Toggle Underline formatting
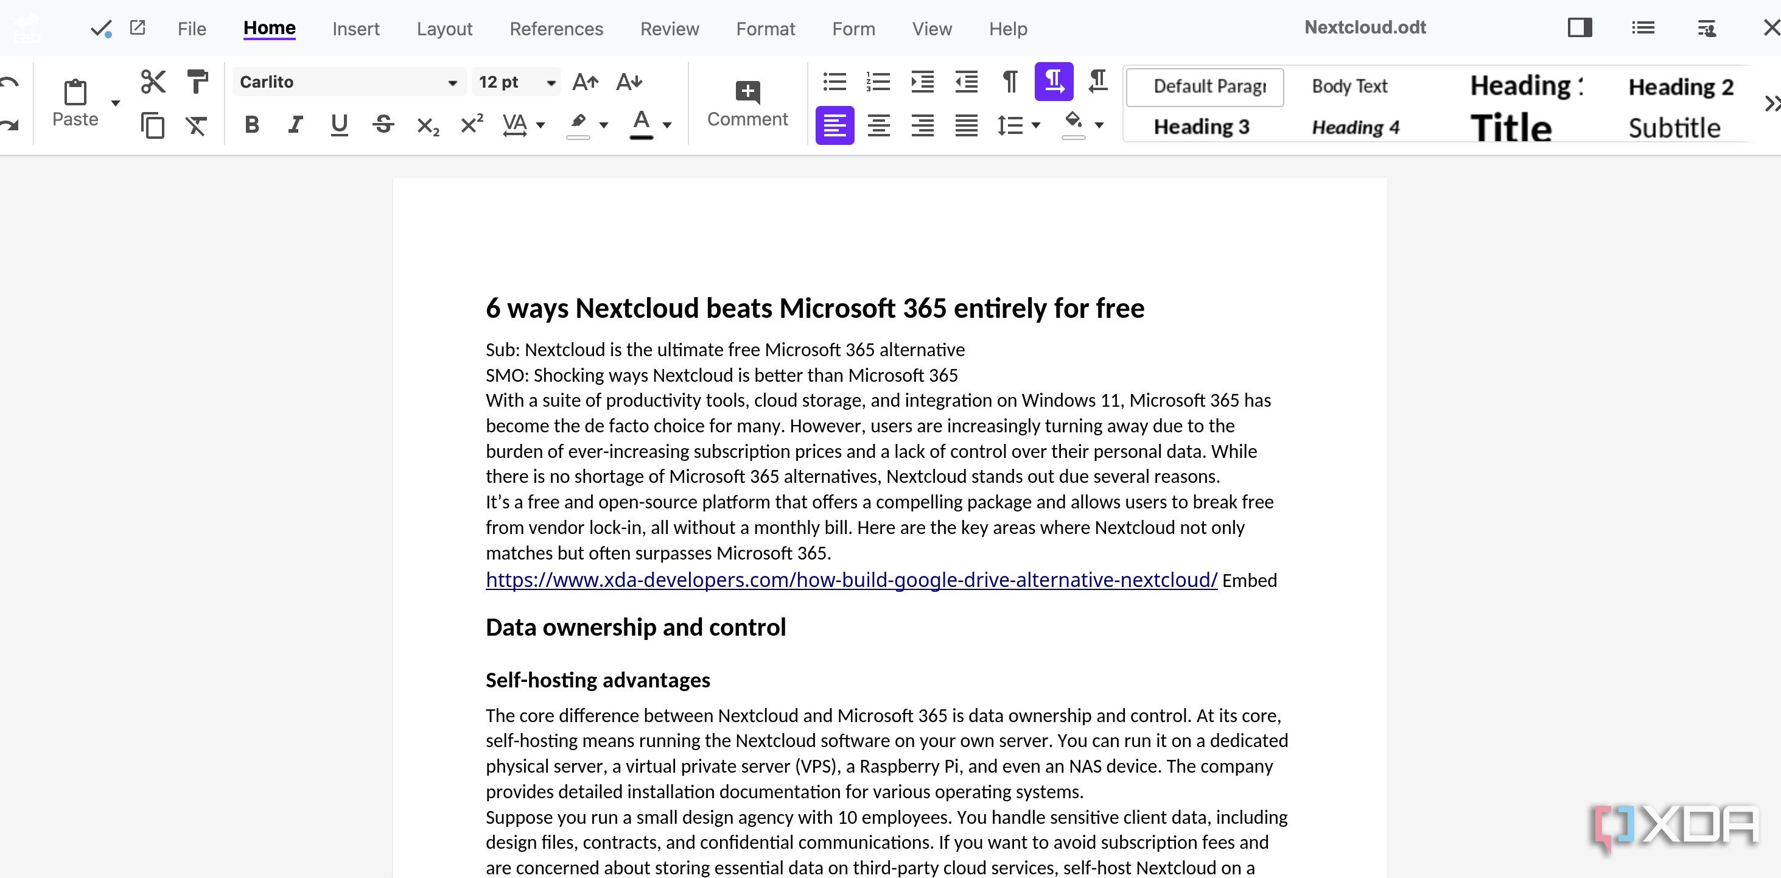Screen dimensions: 1781x878 click(x=339, y=125)
